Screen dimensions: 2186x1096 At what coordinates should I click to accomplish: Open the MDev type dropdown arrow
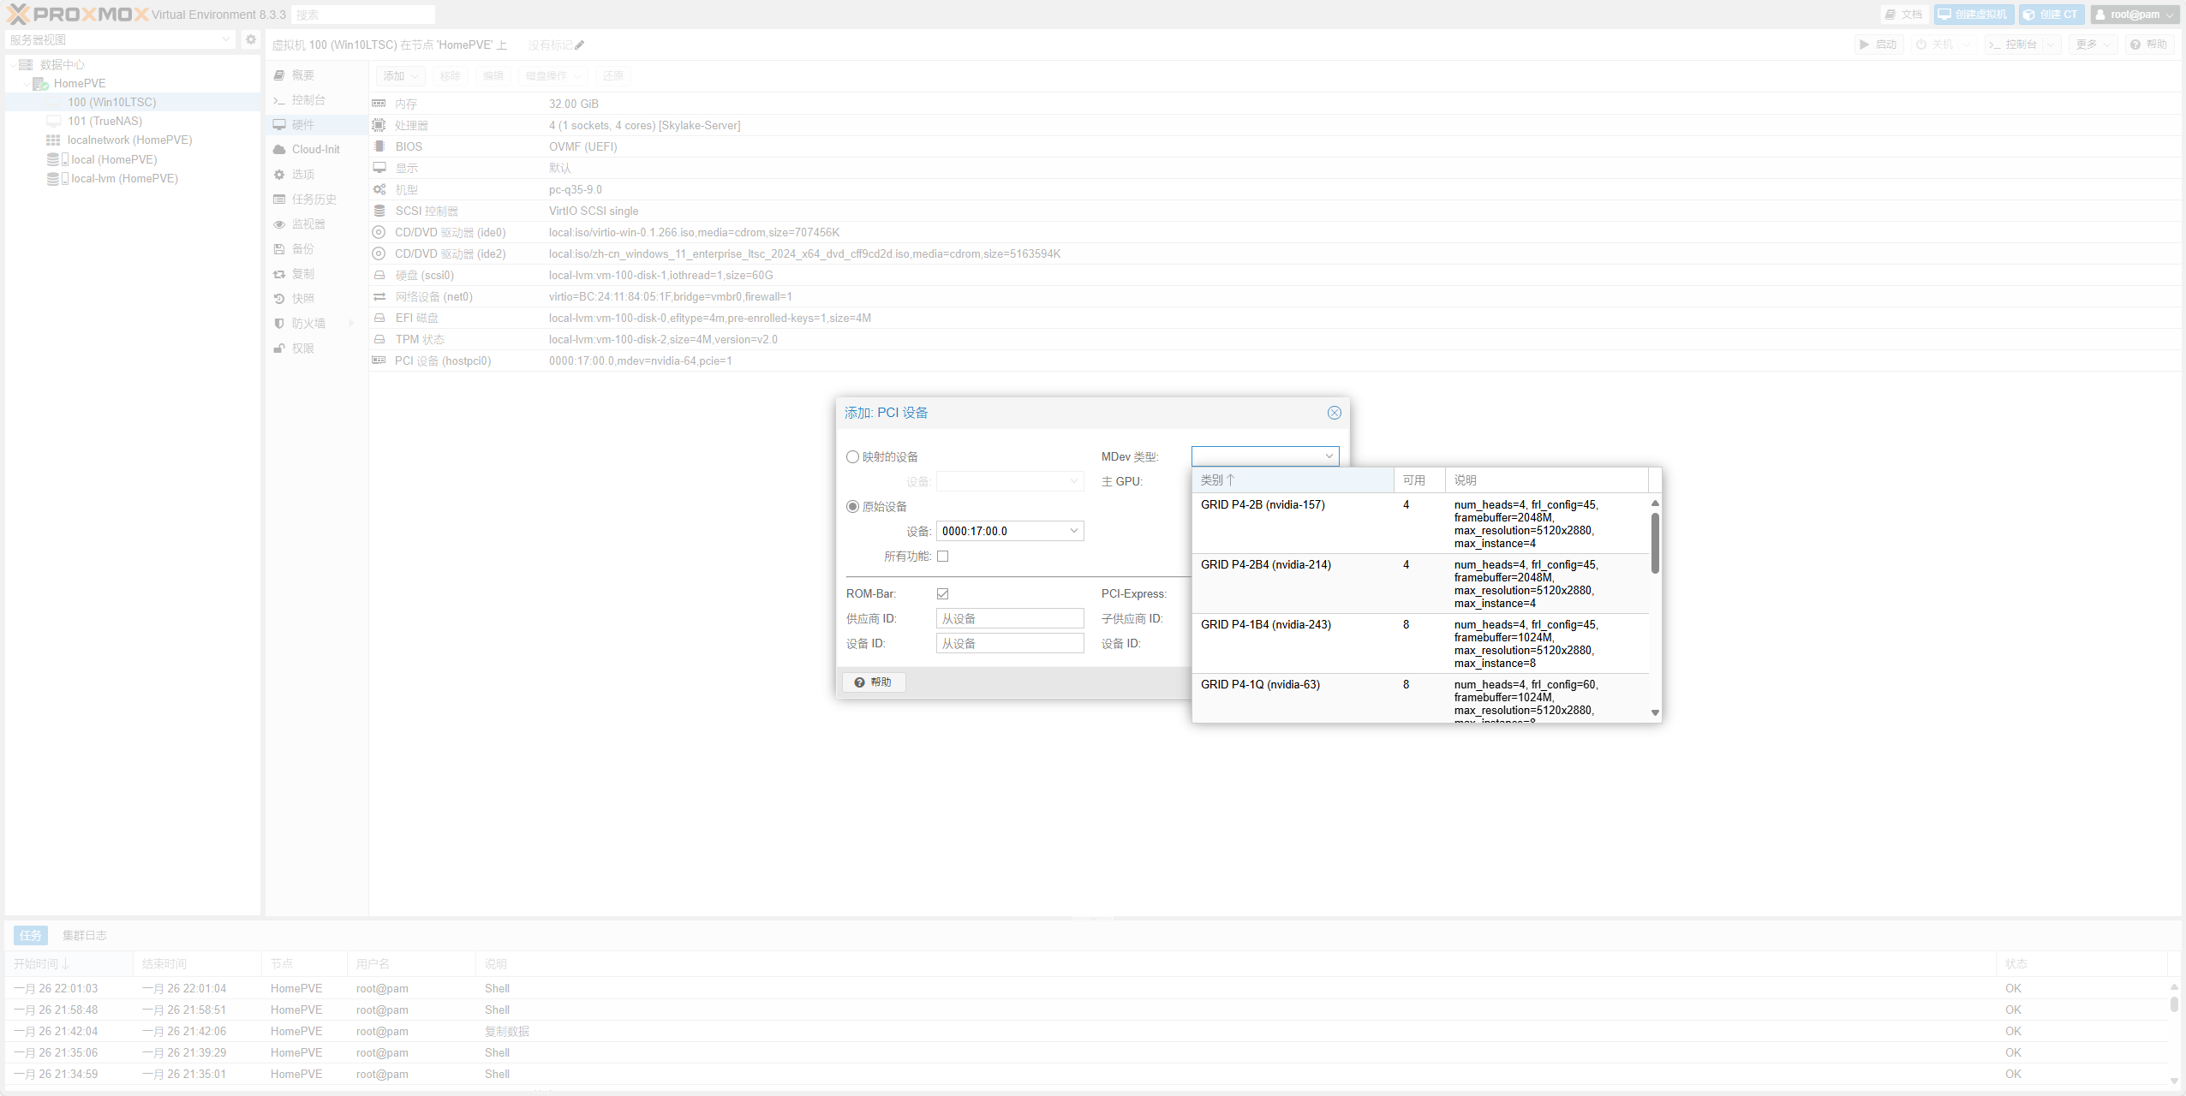coord(1329,456)
